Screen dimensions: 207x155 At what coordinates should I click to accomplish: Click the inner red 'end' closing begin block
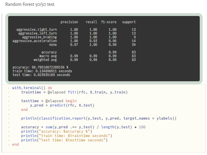coord(24,110)
